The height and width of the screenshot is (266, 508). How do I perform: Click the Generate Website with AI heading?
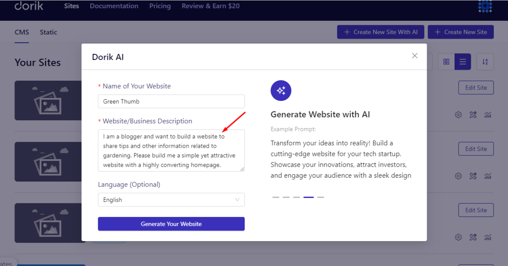click(320, 114)
